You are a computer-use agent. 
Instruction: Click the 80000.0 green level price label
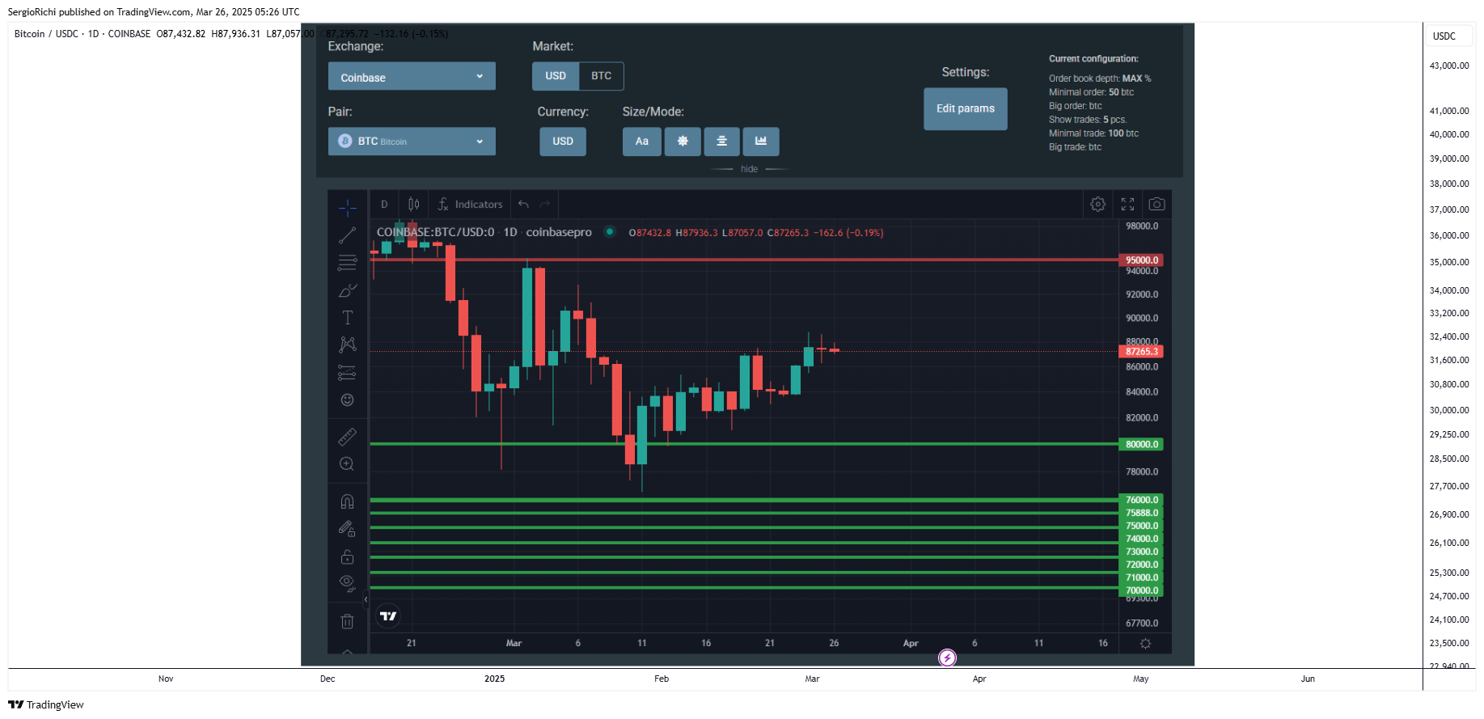(x=1141, y=445)
